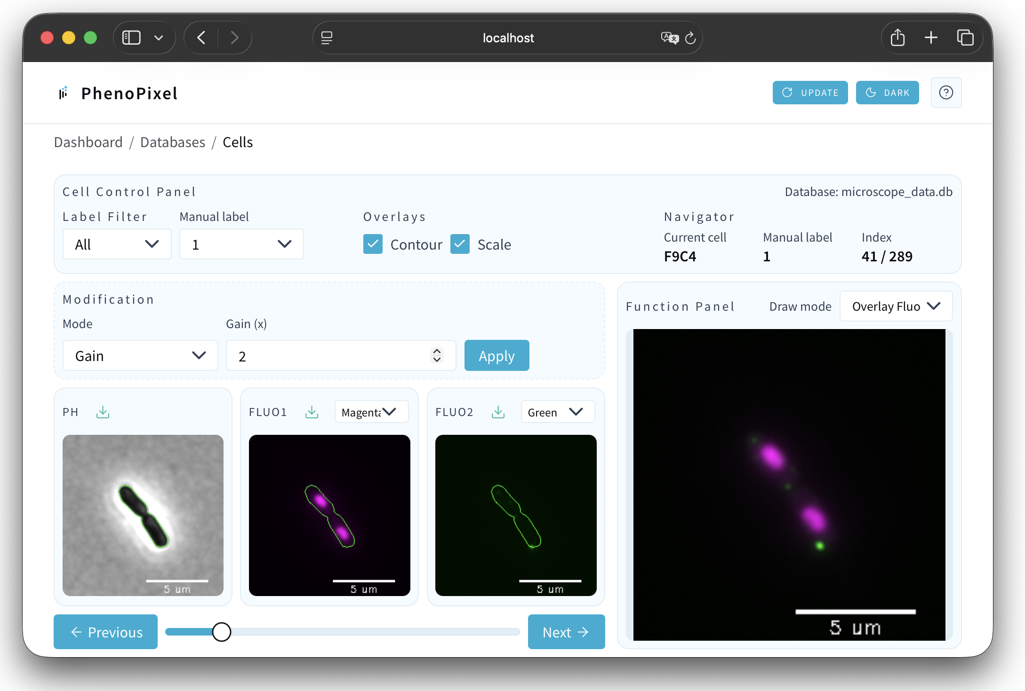
Task: Click the Overlay Fluo large image
Action: (789, 485)
